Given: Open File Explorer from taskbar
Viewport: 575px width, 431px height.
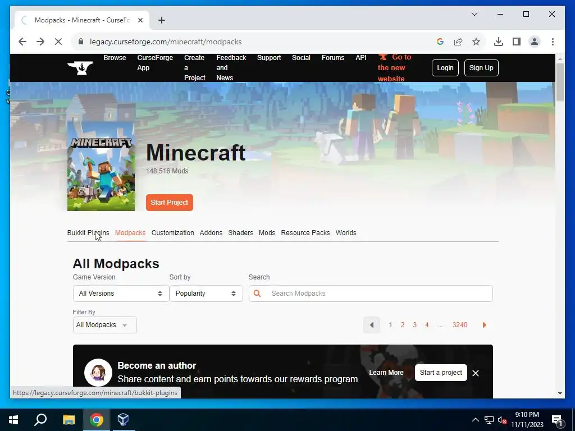Looking at the screenshot, I should [x=69, y=420].
